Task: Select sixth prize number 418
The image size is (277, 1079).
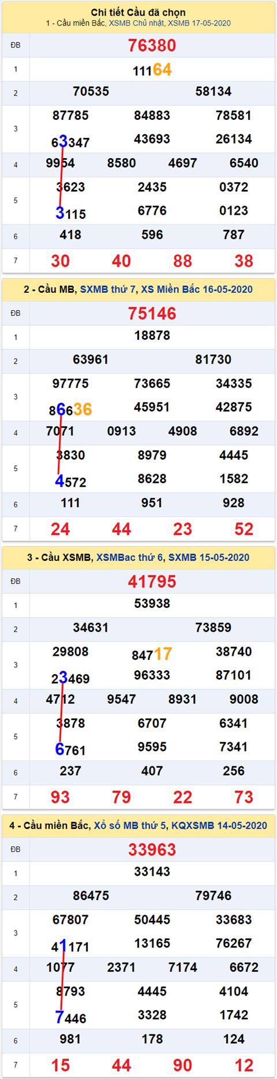Action: coord(70,235)
